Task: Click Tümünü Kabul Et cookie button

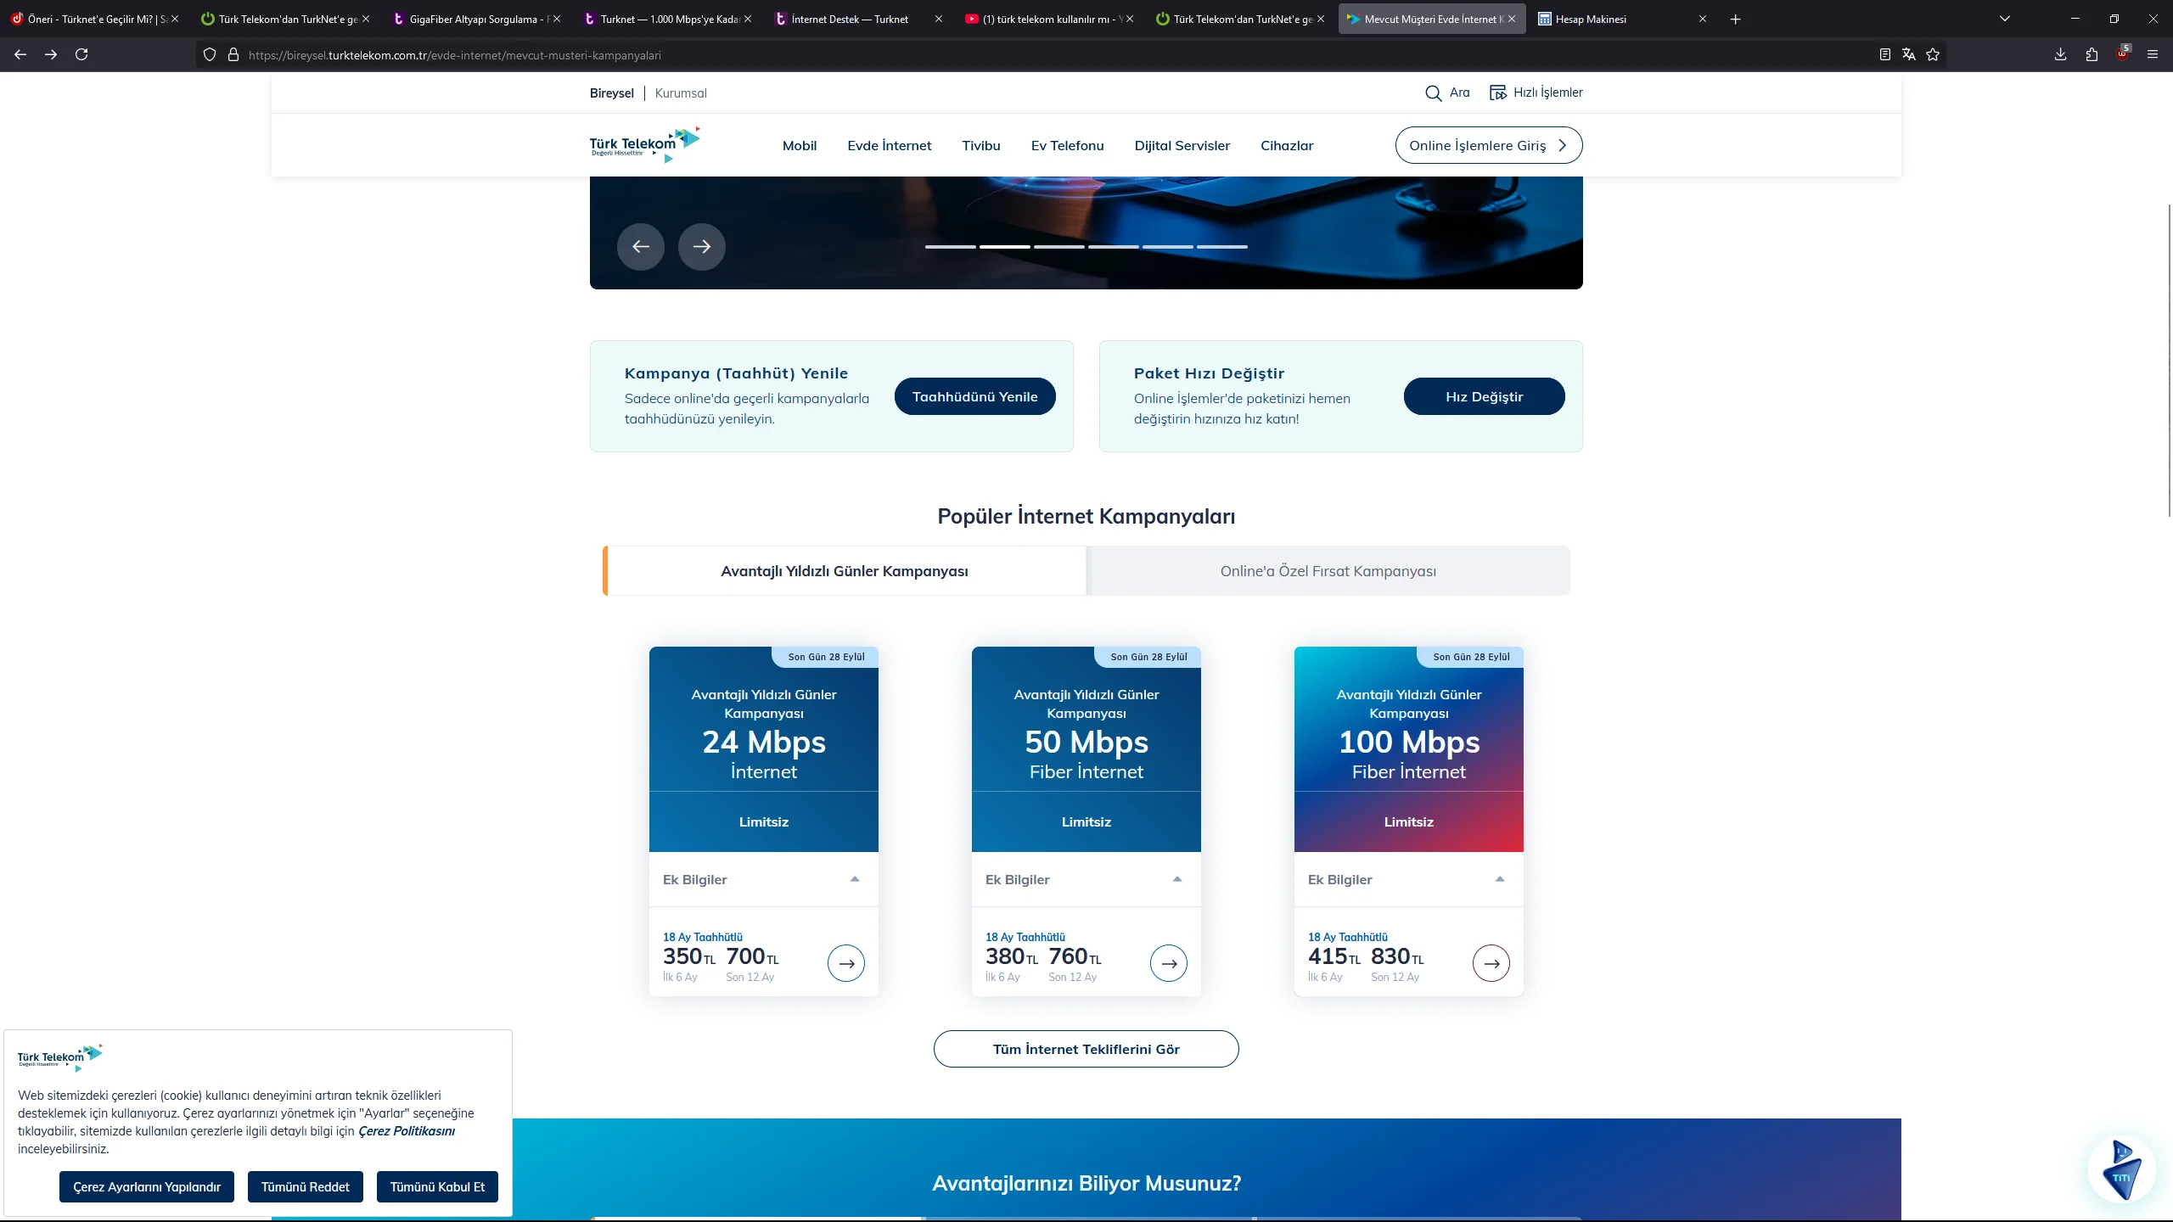Action: pos(437,1186)
